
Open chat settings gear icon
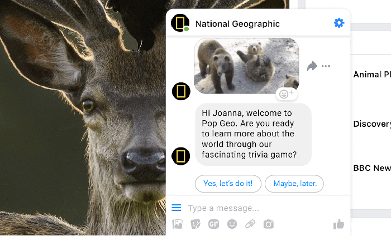pos(339,23)
